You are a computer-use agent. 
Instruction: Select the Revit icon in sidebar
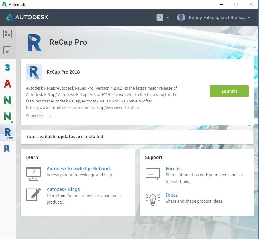(x=7, y=149)
